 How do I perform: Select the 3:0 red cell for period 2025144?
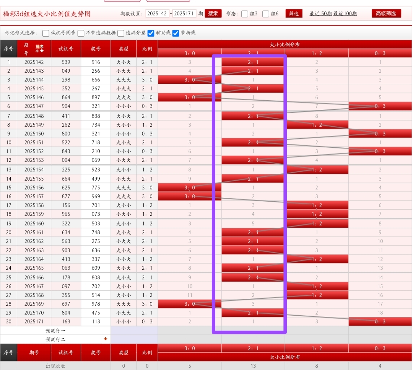point(189,80)
